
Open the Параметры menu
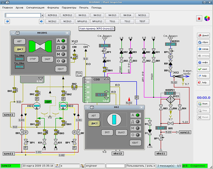[x=69, y=8]
